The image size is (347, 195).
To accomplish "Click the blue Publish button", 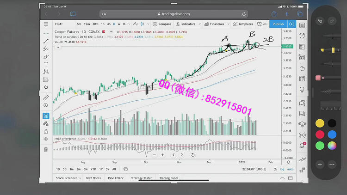I will [278, 24].
